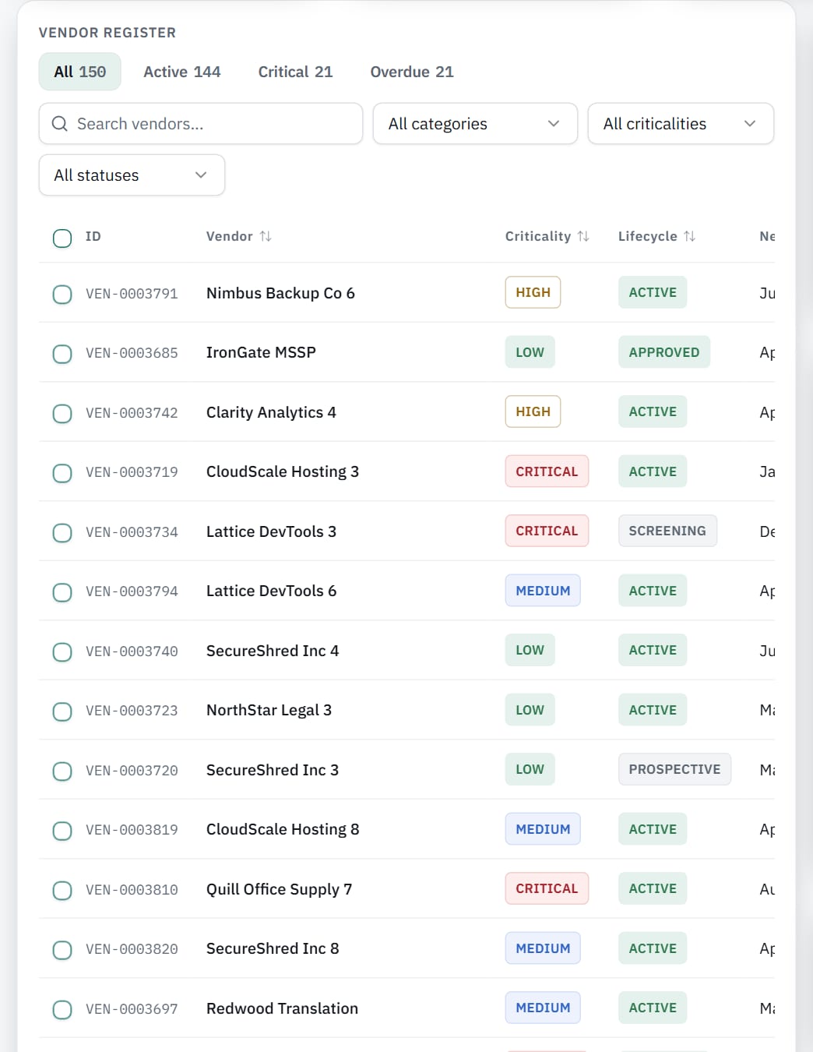Open the All criticalities dropdown
The image size is (813, 1052).
coord(681,124)
